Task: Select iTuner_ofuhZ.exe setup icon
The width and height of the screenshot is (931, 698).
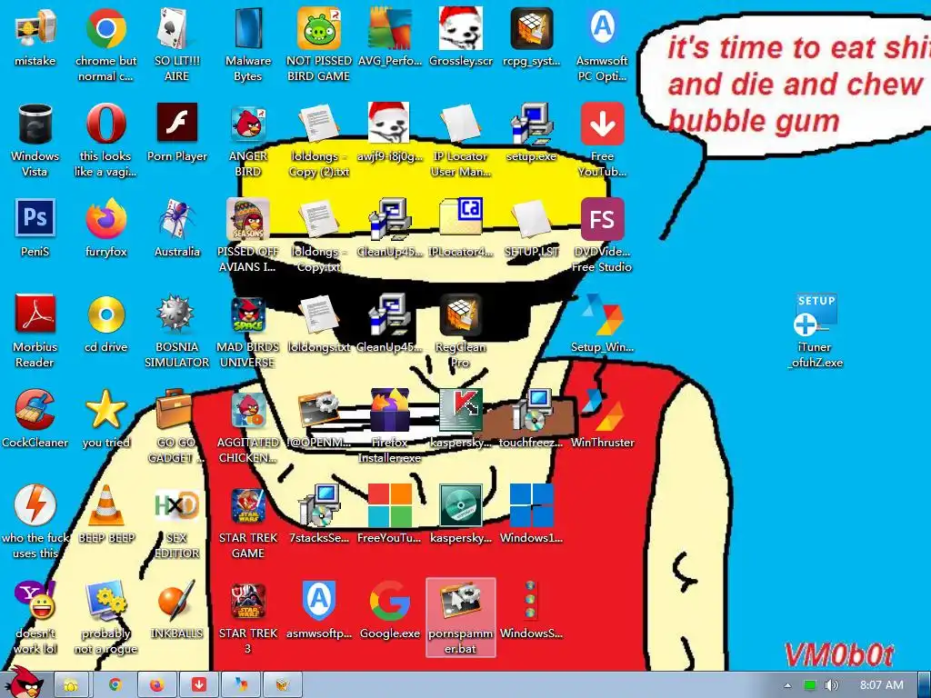Action: (x=816, y=314)
